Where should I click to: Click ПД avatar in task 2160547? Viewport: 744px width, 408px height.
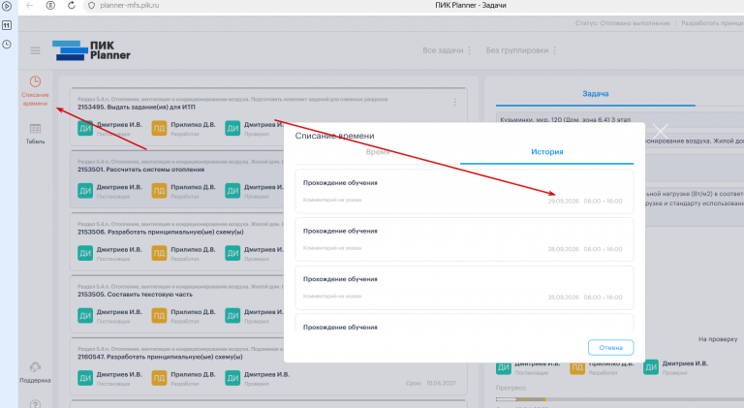pyautogui.click(x=160, y=378)
